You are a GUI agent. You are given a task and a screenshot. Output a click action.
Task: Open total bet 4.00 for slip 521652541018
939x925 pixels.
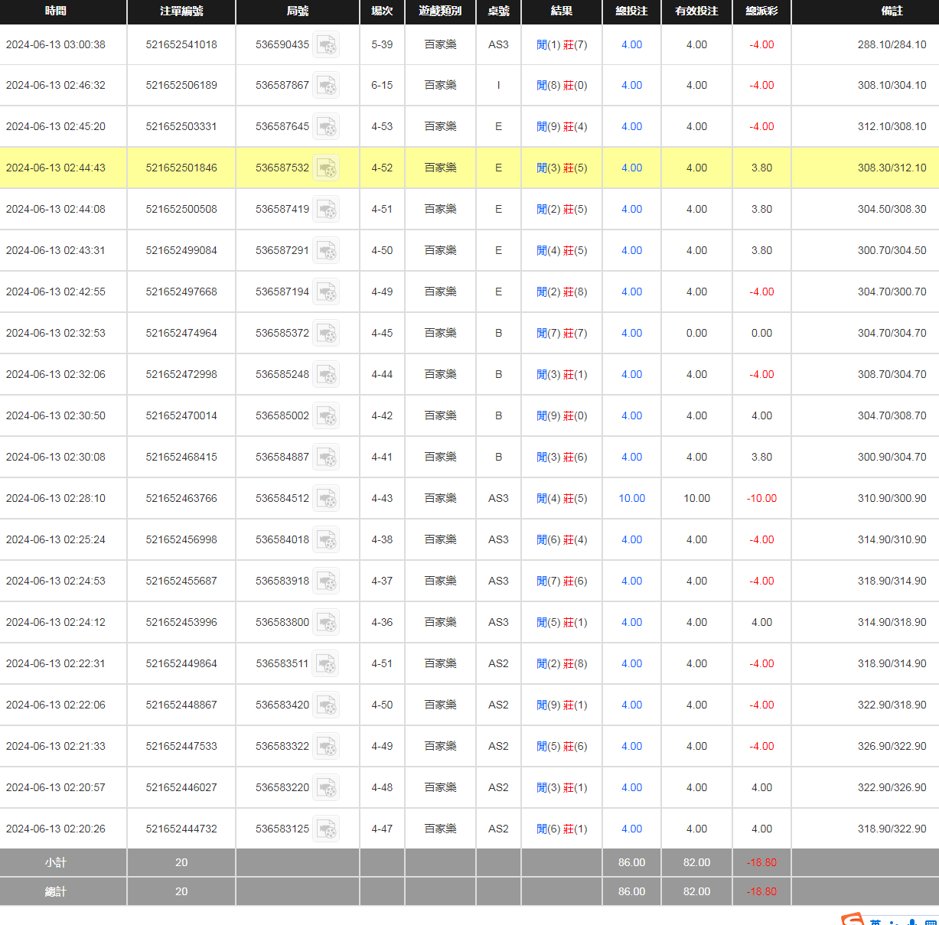click(x=631, y=44)
